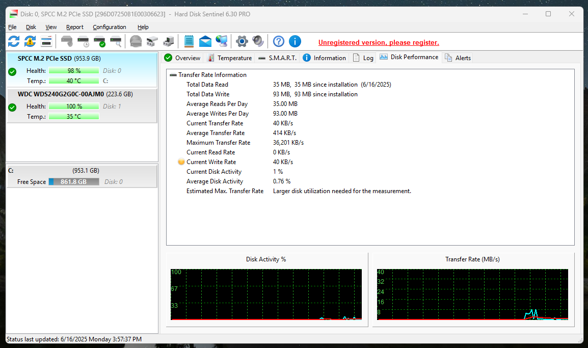The width and height of the screenshot is (588, 348).
Task: Click the email envelope toolbar icon
Action: pos(205,41)
